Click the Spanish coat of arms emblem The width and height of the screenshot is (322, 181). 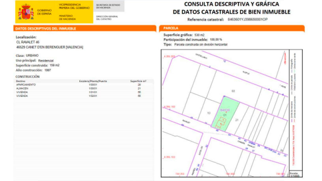coord(26,12)
